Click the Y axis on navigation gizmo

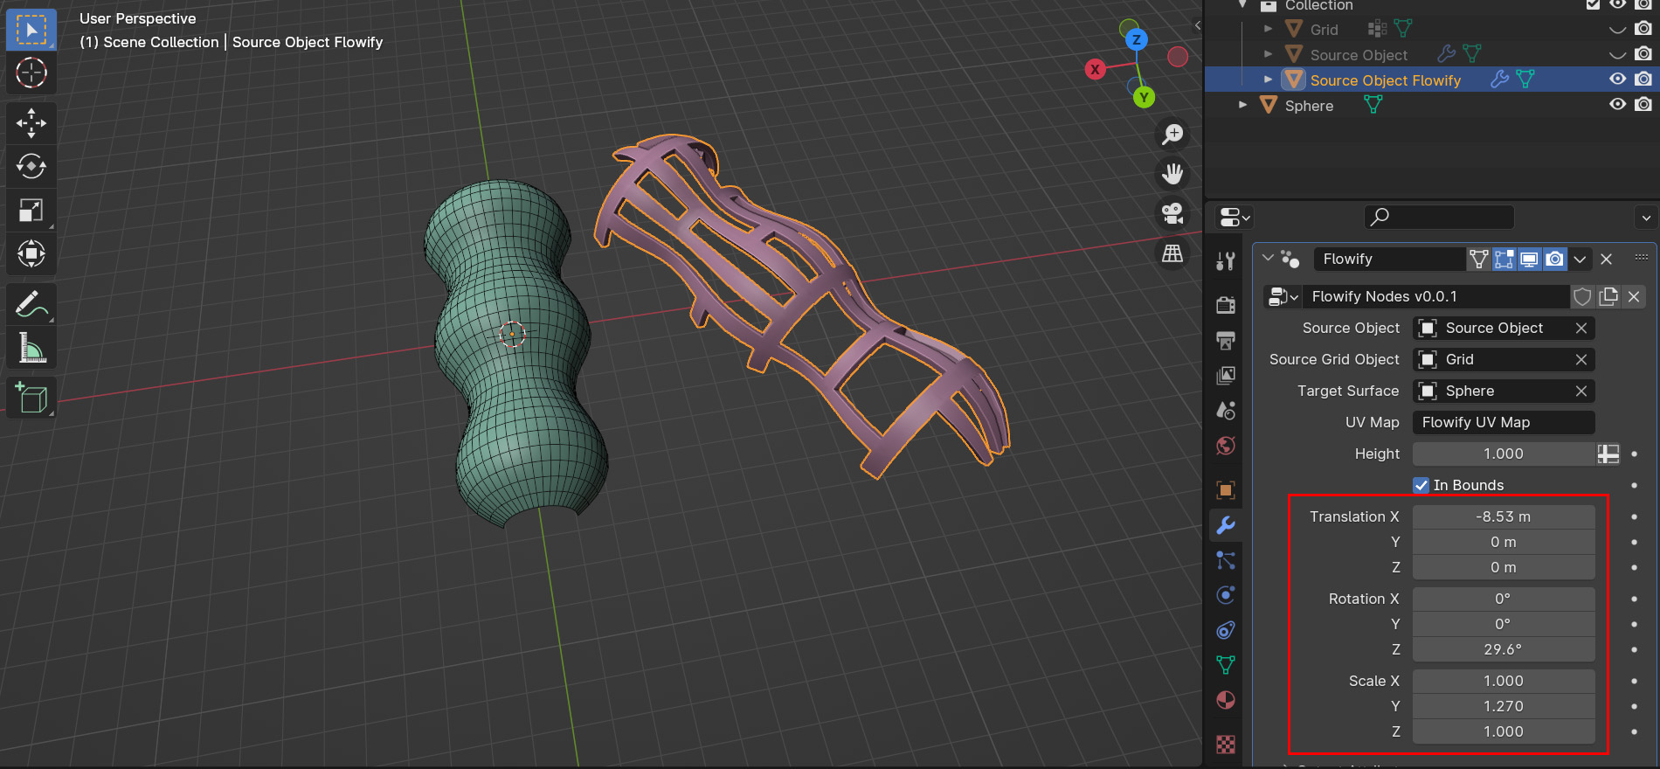click(1144, 97)
